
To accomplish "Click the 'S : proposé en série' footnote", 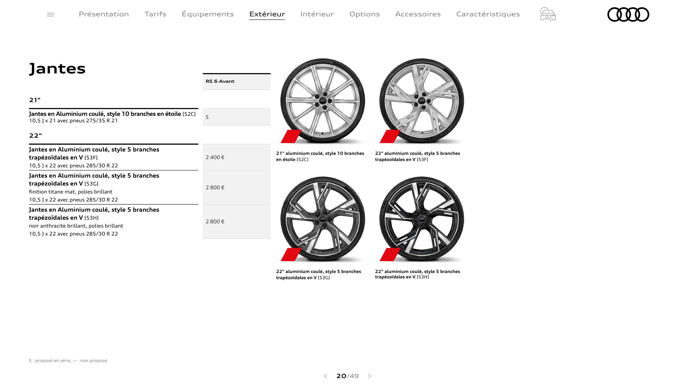I will pos(68,360).
